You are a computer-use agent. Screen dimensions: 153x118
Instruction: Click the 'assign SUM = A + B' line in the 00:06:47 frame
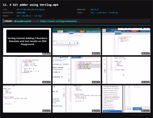coord(32,71)
